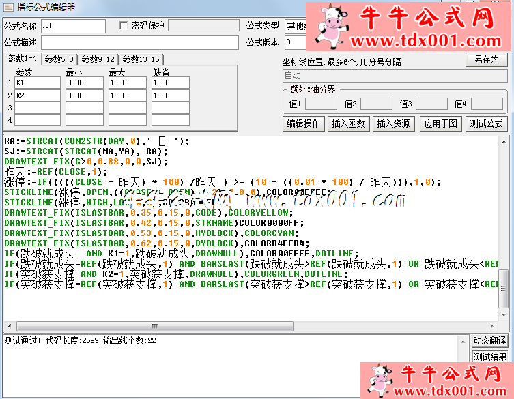Click the 编辑操作 button
Image resolution: width=514 pixels, height=399 pixels.
pyautogui.click(x=303, y=124)
